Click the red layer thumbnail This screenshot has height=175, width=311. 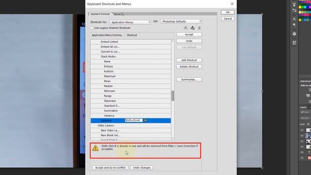(x=309, y=158)
